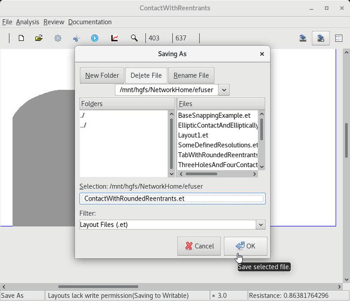Screen dimensions: 350x301
Task: Expand the directory path dropdown
Action: (x=224, y=90)
